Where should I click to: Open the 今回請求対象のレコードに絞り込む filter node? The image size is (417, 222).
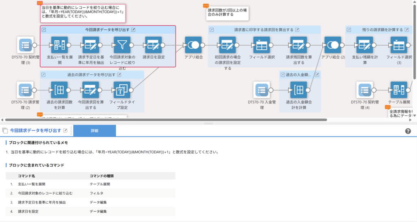click(122, 45)
